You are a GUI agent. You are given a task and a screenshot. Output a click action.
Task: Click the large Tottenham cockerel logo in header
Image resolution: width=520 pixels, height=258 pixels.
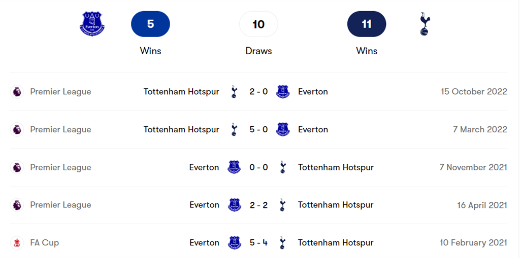[x=424, y=24]
